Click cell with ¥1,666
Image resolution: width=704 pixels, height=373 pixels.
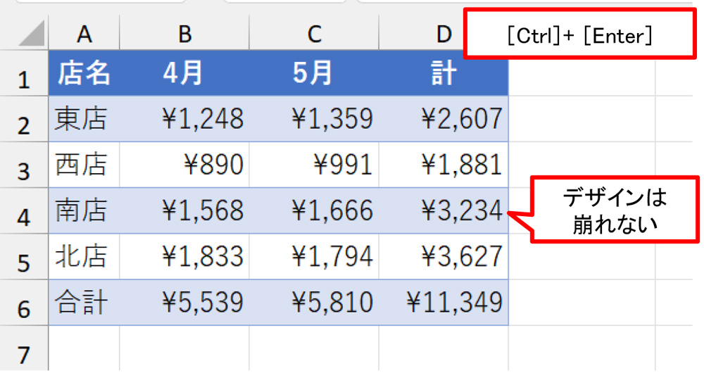pos(314,210)
